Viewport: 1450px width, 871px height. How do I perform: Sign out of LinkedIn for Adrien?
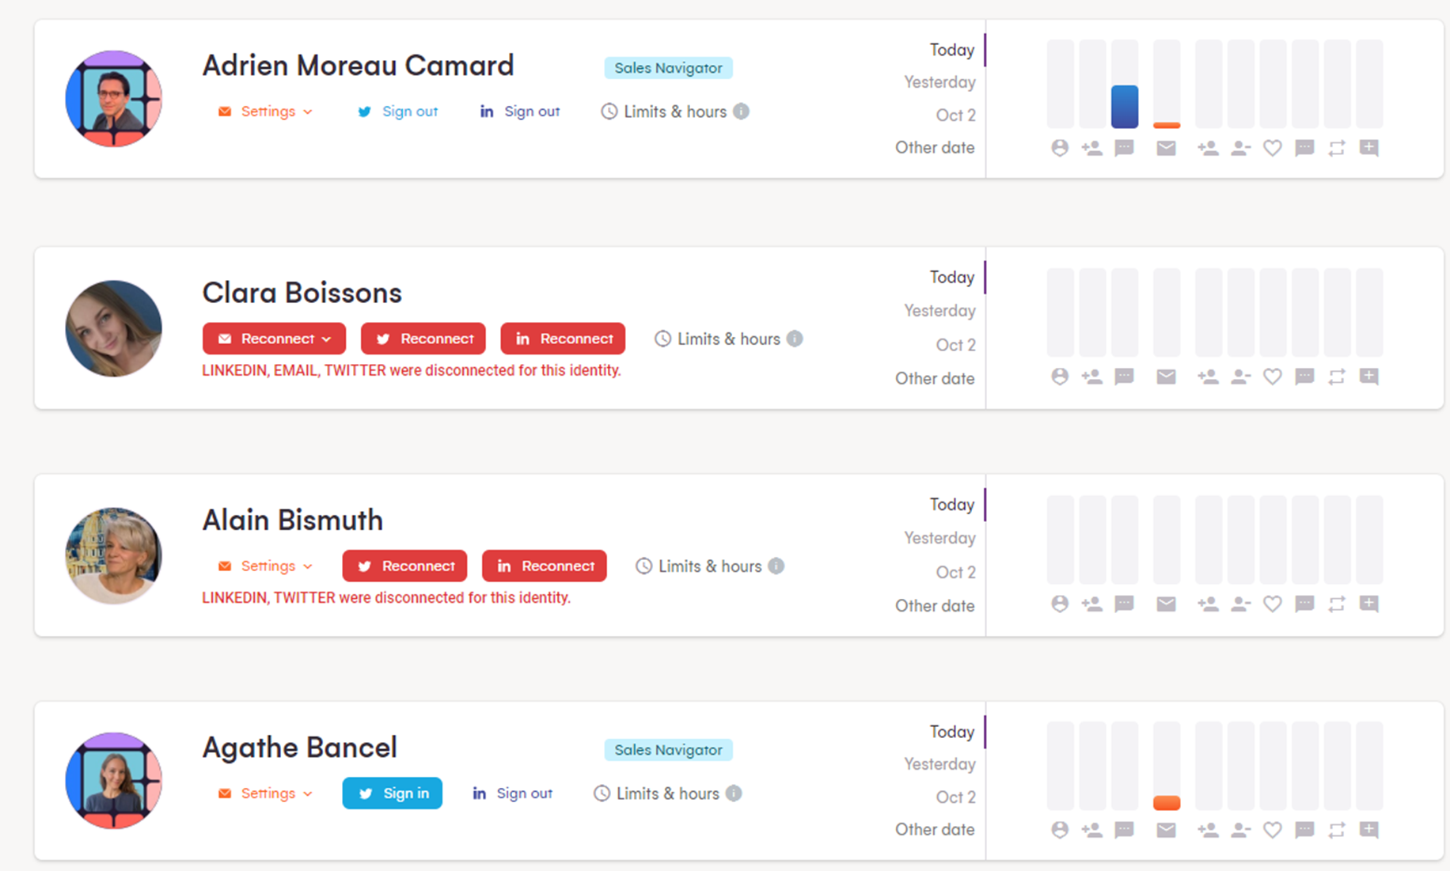(x=520, y=112)
